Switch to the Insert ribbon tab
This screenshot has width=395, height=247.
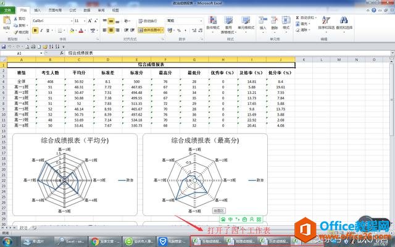click(x=37, y=10)
